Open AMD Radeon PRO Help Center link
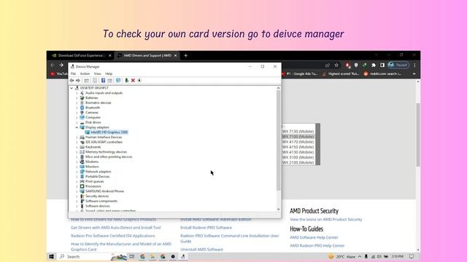This screenshot has width=467, height=262. (317, 246)
